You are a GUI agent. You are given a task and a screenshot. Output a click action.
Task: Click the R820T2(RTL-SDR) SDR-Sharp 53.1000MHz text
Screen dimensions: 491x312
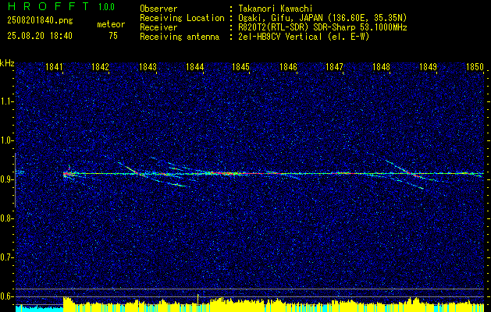point(322,27)
